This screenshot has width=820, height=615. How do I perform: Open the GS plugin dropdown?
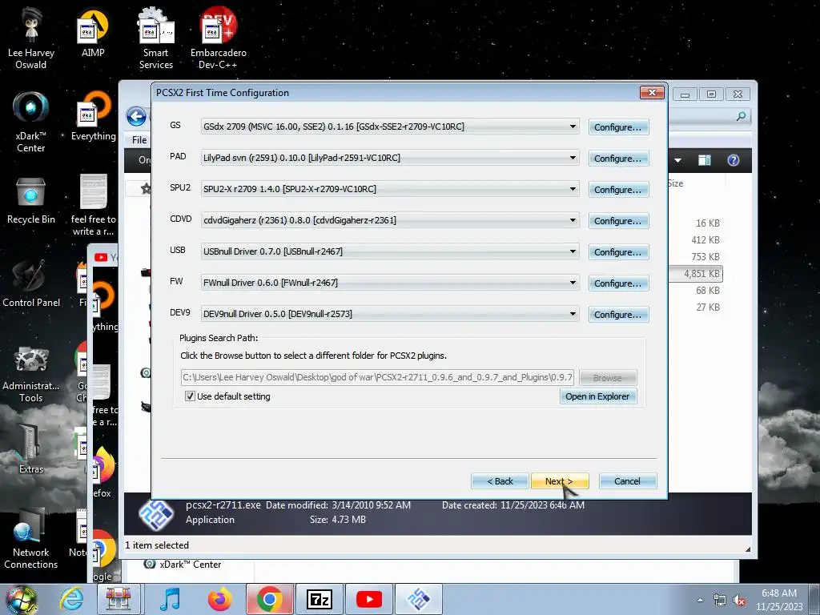point(390,127)
